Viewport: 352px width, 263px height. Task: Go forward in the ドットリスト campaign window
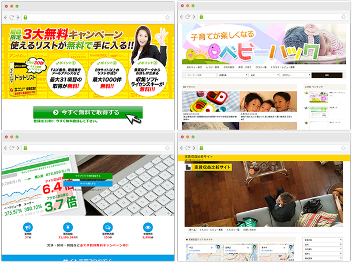(x=18, y=17)
